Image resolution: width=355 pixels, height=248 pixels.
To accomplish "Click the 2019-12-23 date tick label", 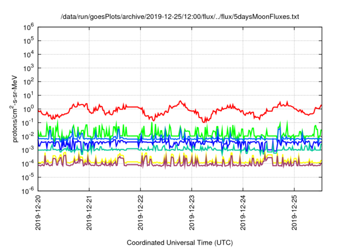I will tap(192, 212).
